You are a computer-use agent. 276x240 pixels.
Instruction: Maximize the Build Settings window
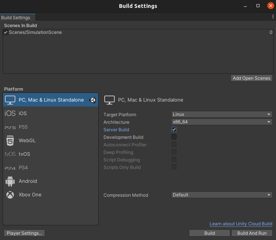258,6
